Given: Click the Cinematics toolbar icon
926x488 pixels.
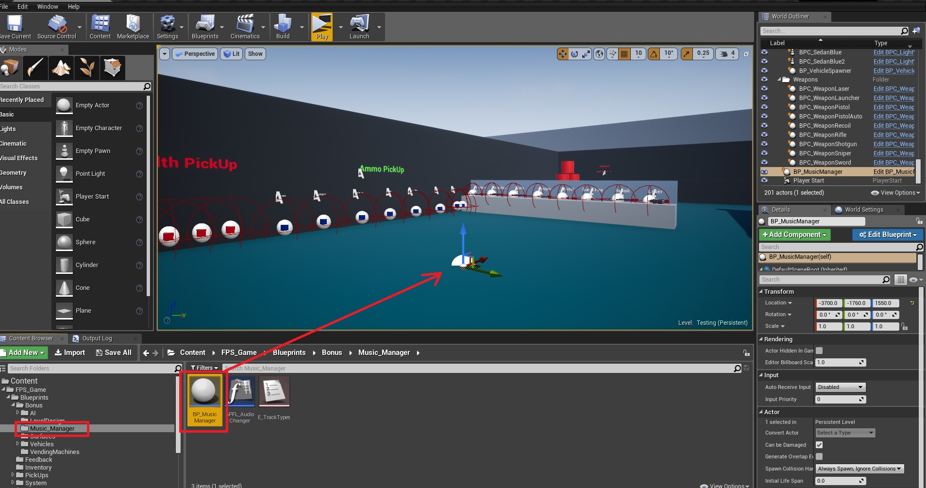Looking at the screenshot, I should pyautogui.click(x=245, y=27).
